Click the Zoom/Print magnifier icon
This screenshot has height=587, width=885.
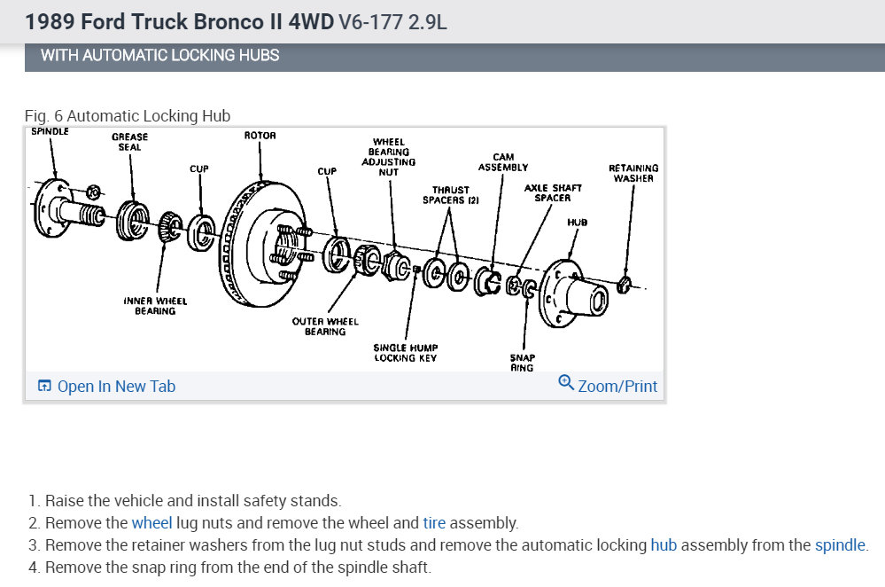(x=565, y=382)
